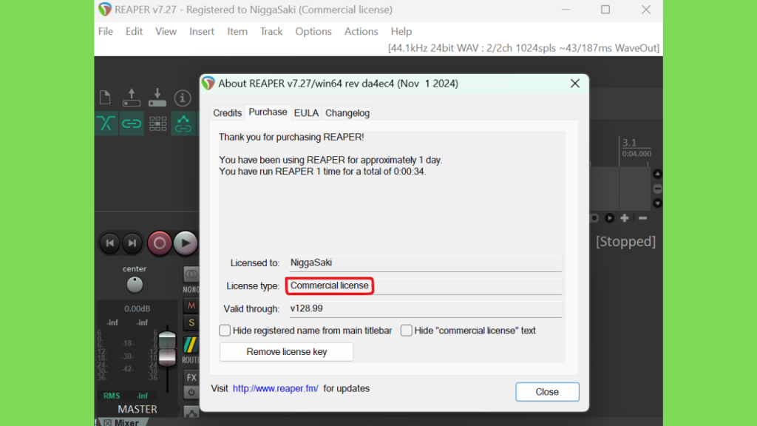Click the Play transport button

186,243
